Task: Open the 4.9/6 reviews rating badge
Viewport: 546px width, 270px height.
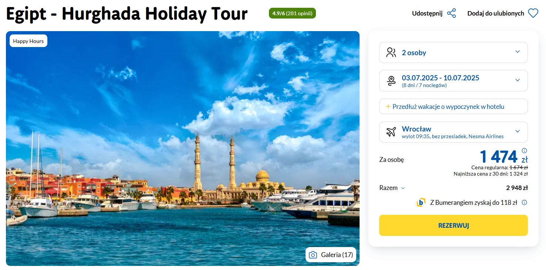Action: pyautogui.click(x=292, y=13)
